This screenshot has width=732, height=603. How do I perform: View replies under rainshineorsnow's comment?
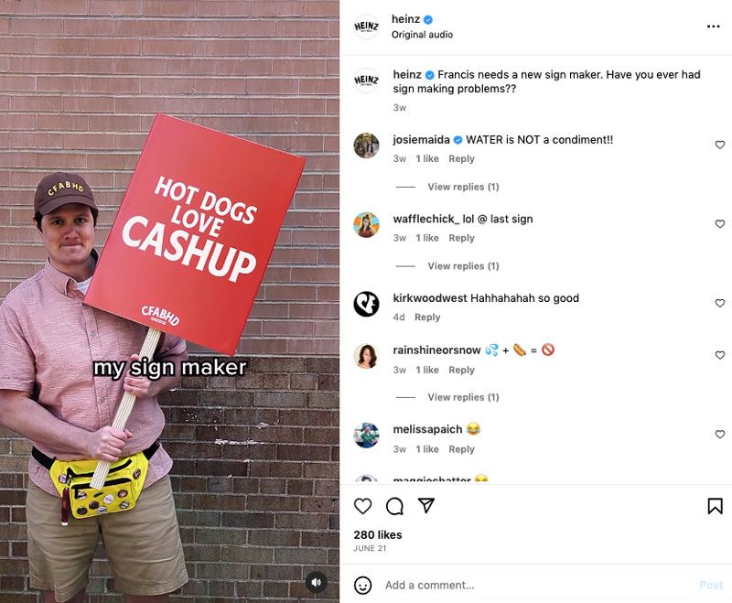[463, 397]
